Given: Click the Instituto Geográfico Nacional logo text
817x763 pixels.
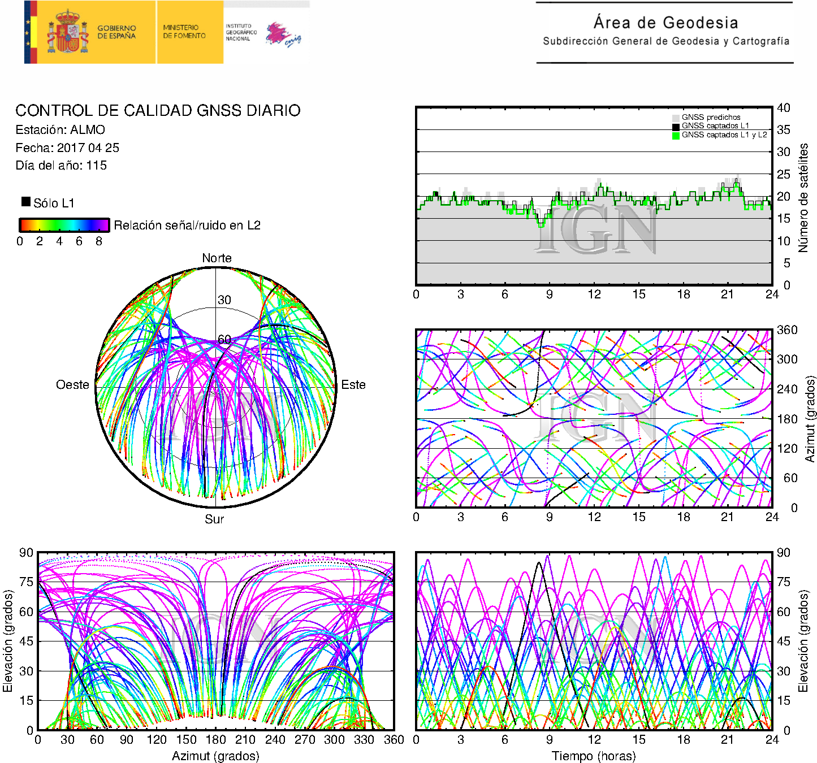Looking at the screenshot, I should pos(240,32).
